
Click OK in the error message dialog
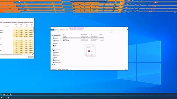click(92, 55)
